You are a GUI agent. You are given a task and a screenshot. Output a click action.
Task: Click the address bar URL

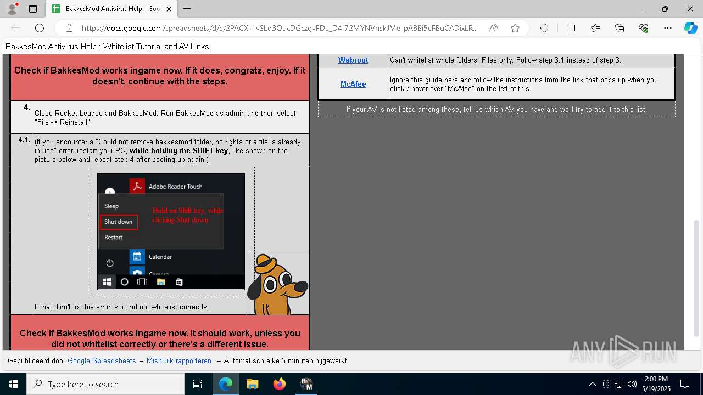(x=280, y=28)
